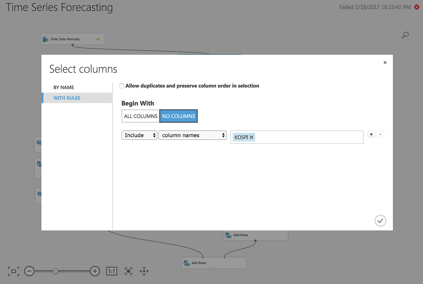Image resolution: width=423 pixels, height=284 pixels.
Task: Open the column names dropdown
Action: click(x=193, y=135)
